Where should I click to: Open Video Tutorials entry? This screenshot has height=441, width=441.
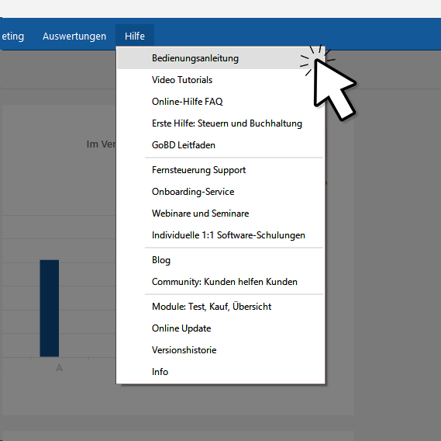pyautogui.click(x=221, y=80)
